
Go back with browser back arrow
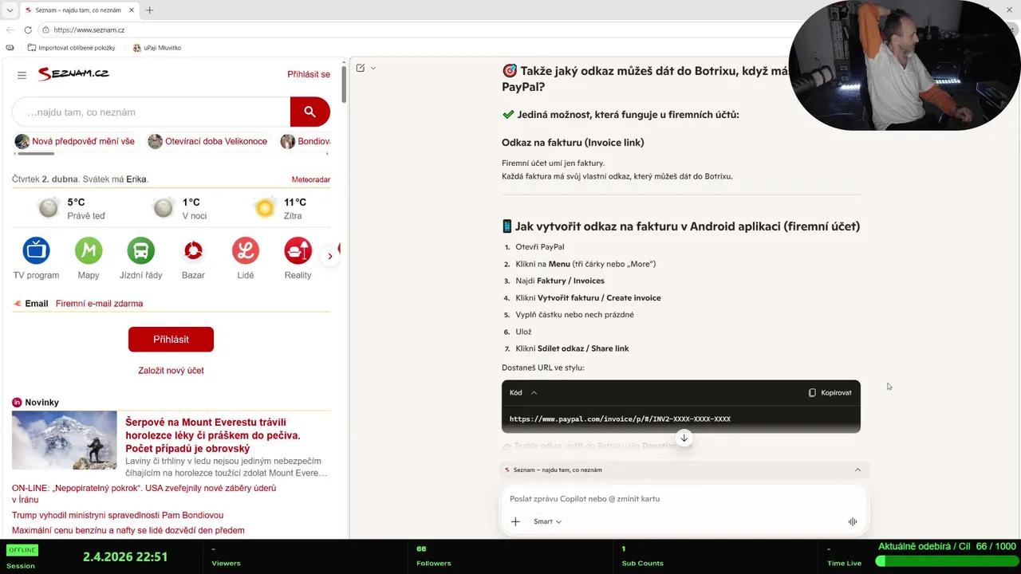[10, 29]
